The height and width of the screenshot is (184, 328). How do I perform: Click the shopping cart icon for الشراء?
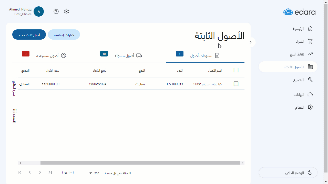[310, 41]
